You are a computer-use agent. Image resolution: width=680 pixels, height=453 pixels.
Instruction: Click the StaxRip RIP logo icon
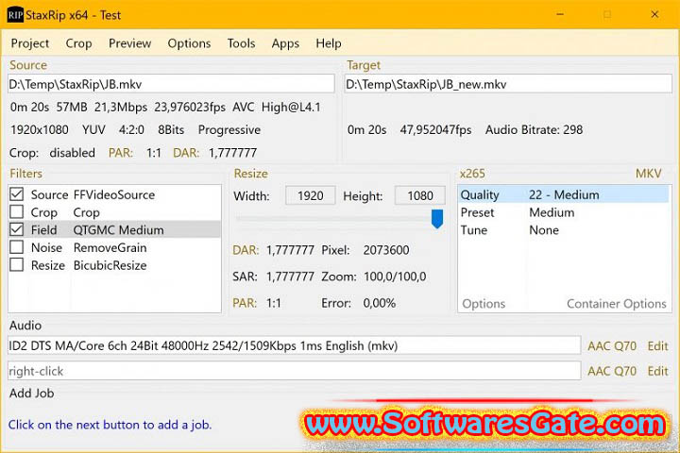click(15, 15)
